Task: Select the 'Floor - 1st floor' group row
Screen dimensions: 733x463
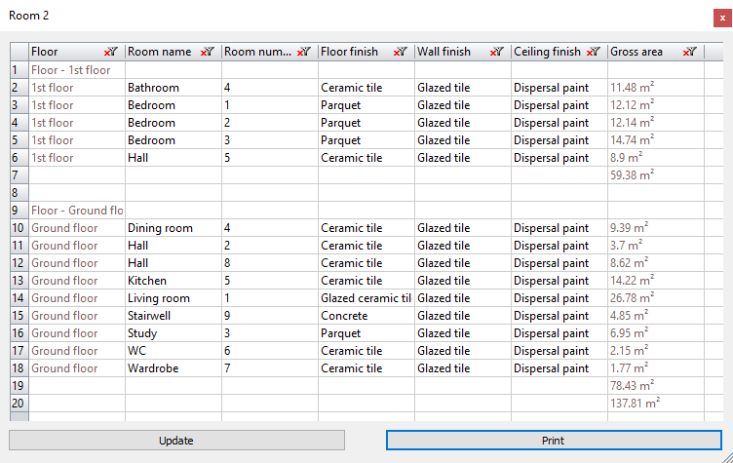Action: [x=77, y=70]
